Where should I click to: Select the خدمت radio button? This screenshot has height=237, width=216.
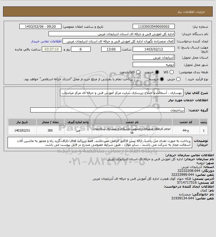pyautogui.click(x=157, y=72)
